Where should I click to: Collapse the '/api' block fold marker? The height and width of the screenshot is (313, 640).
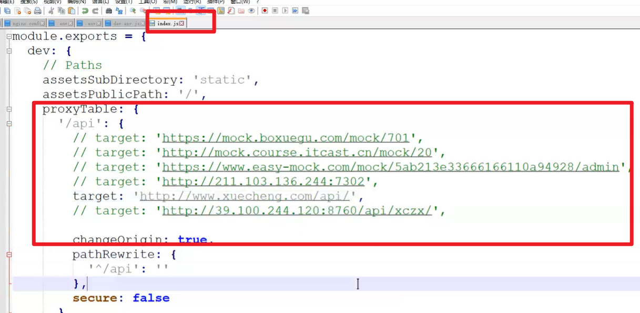pyautogui.click(x=9, y=124)
